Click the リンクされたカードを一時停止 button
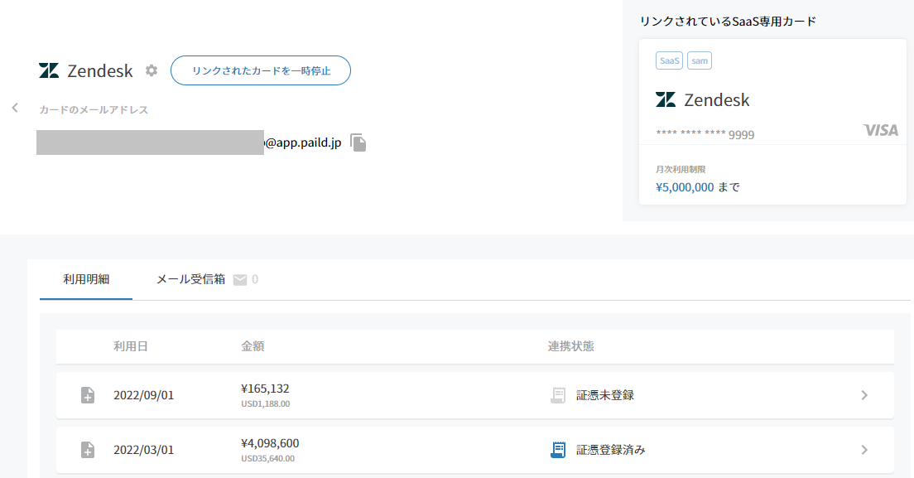The height and width of the screenshot is (478, 914). [x=261, y=70]
